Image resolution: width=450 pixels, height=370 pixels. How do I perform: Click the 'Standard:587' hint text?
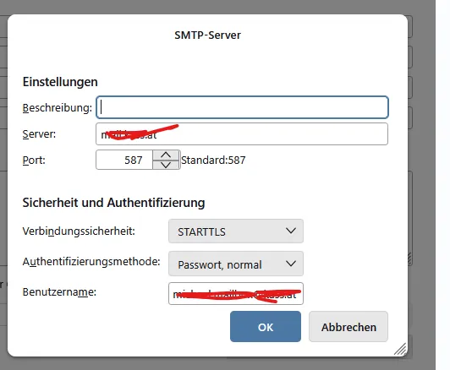[x=213, y=160]
